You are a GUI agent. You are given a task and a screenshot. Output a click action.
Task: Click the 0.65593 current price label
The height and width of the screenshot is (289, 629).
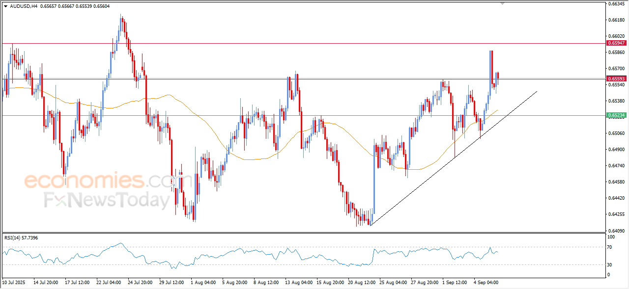point(616,79)
